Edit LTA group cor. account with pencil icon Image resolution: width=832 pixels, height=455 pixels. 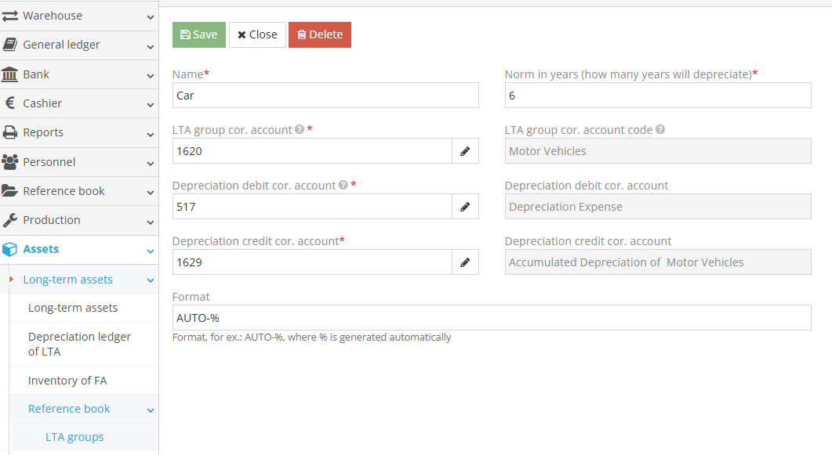(x=465, y=150)
